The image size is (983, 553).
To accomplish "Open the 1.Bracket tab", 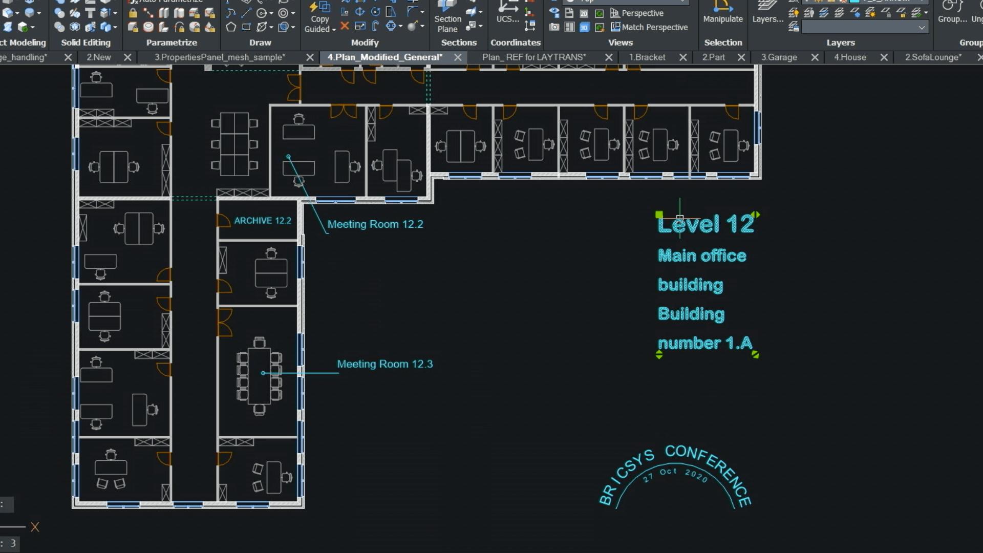I will pyautogui.click(x=647, y=57).
